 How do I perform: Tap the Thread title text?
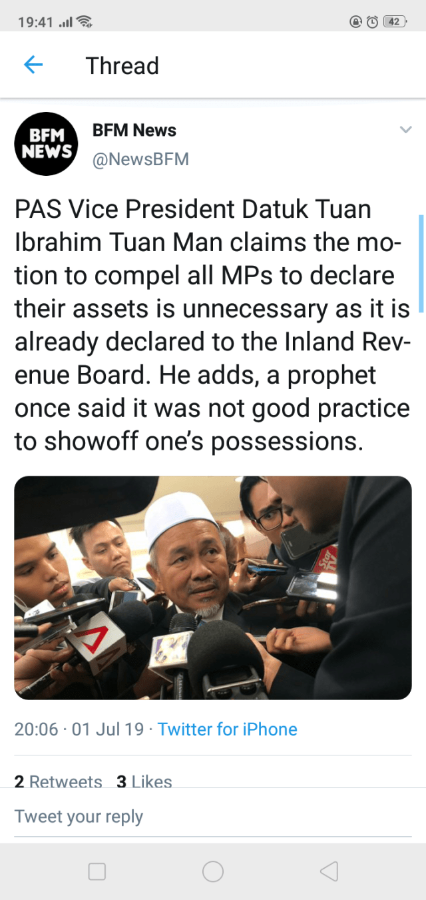122,66
